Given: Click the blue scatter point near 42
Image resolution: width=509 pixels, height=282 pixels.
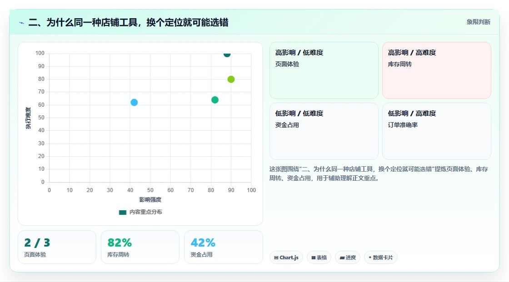Looking at the screenshot, I should coord(134,103).
